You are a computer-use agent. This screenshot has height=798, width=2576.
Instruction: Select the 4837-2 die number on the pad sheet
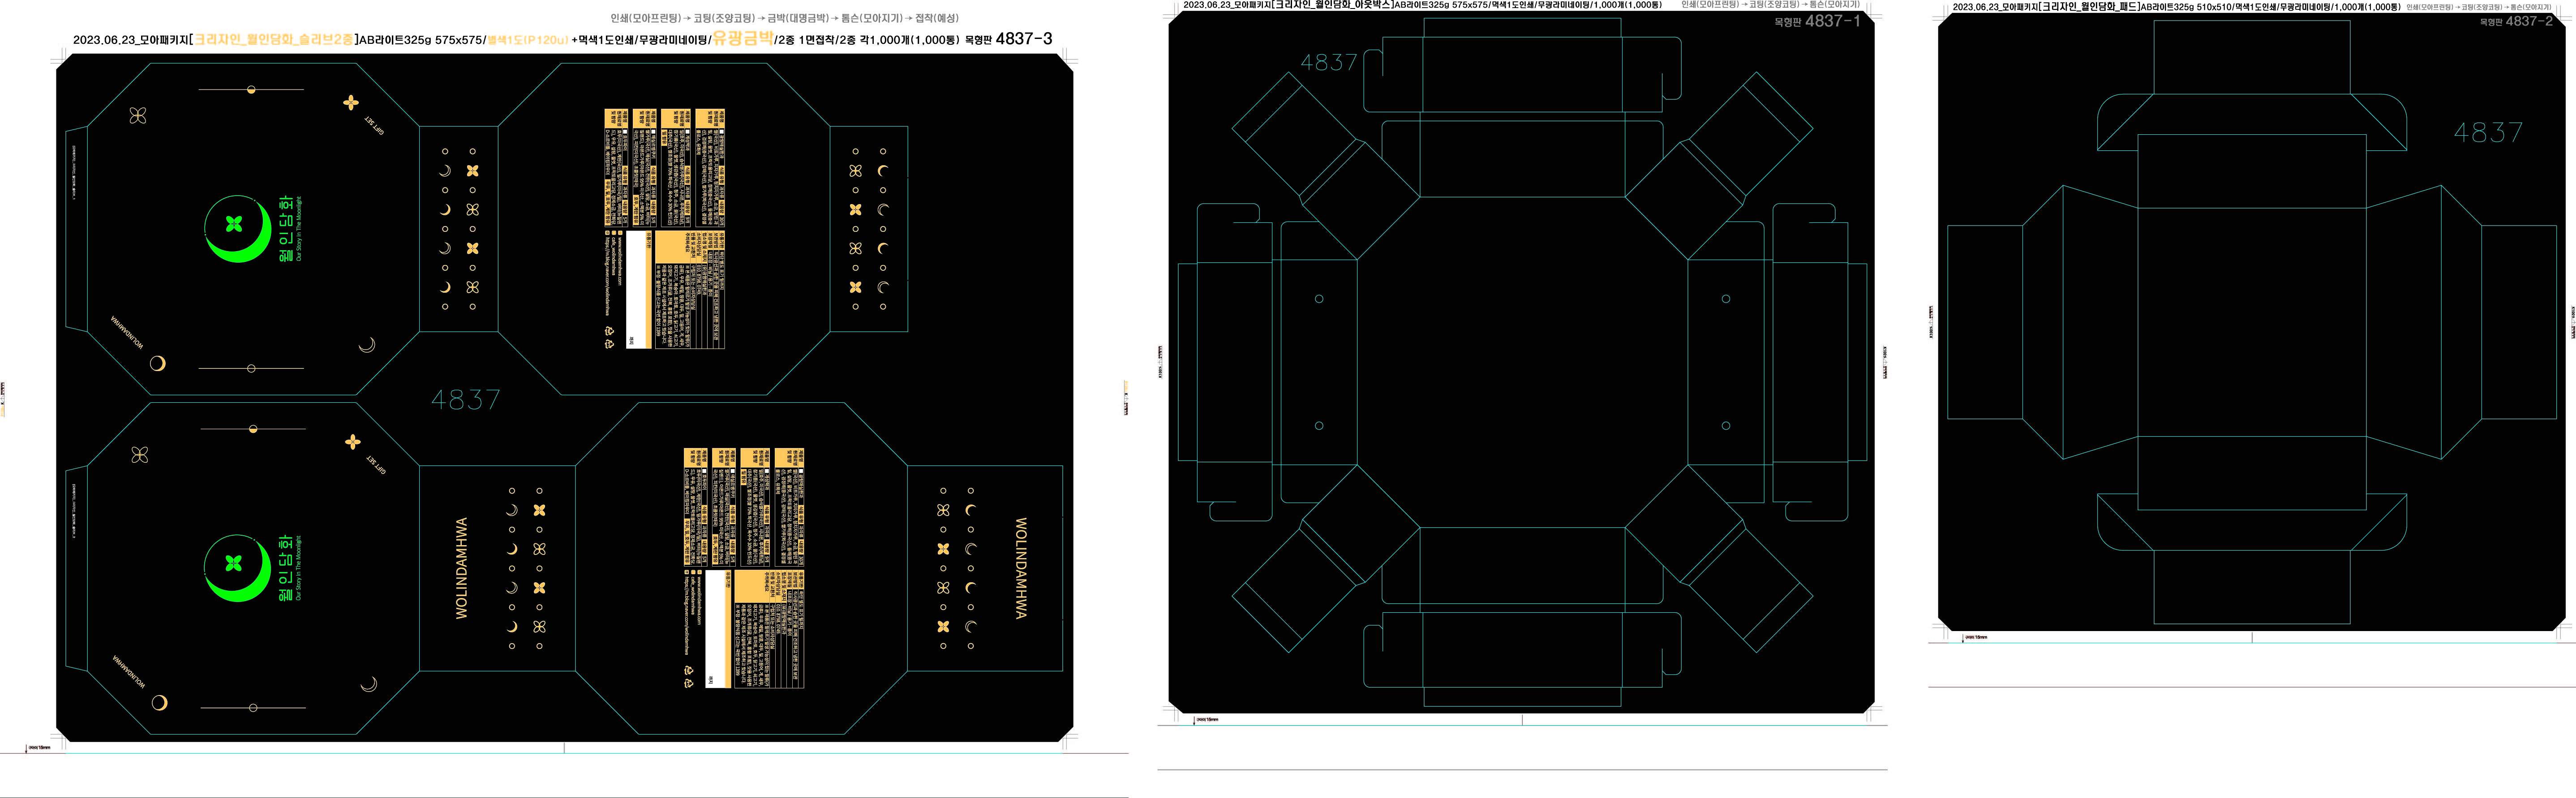click(2529, 21)
